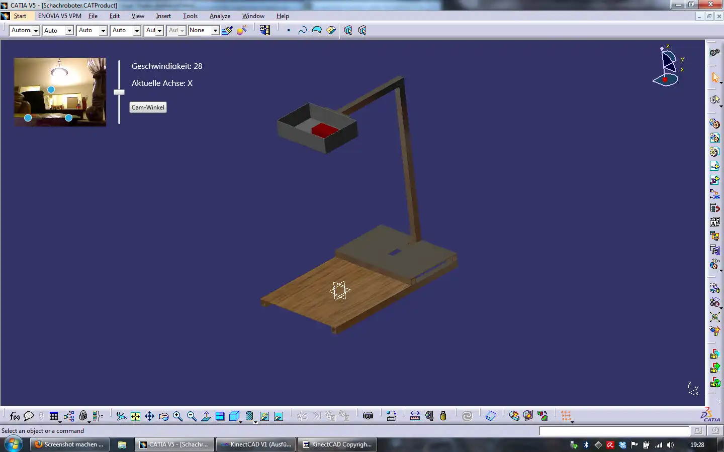724x452 pixels.
Task: Click the point tool in top toolbar
Action: pyautogui.click(x=289, y=30)
